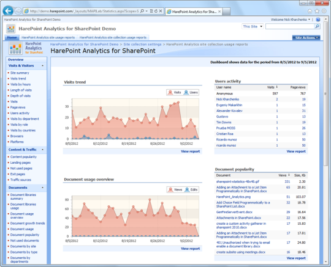Click the search magnifier in address bar
Viewport: 331px width, 267px height.
[x=142, y=11]
